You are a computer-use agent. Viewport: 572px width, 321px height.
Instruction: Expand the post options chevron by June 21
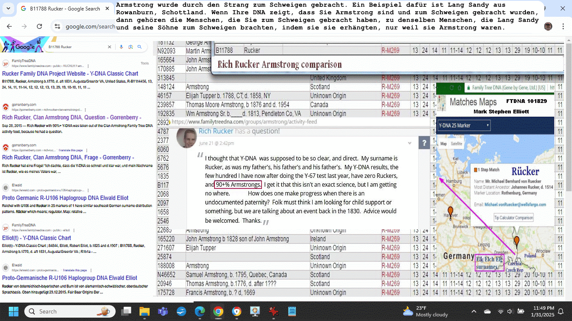(x=410, y=143)
